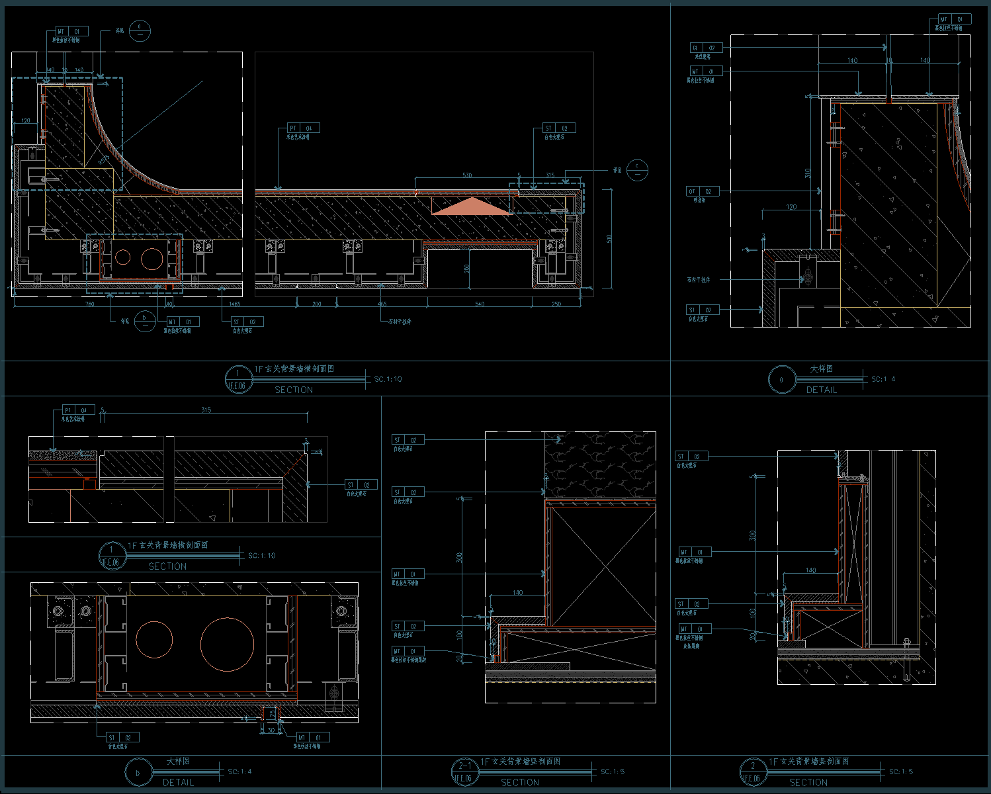Click the MT 01 tag in detail b
This screenshot has width=991, height=794.
tap(312, 737)
